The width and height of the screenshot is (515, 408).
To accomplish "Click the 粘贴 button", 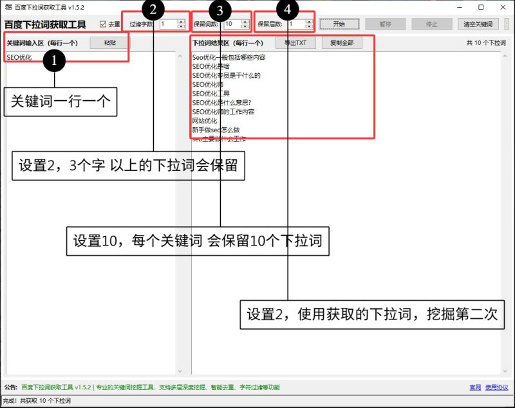I will click(x=109, y=42).
